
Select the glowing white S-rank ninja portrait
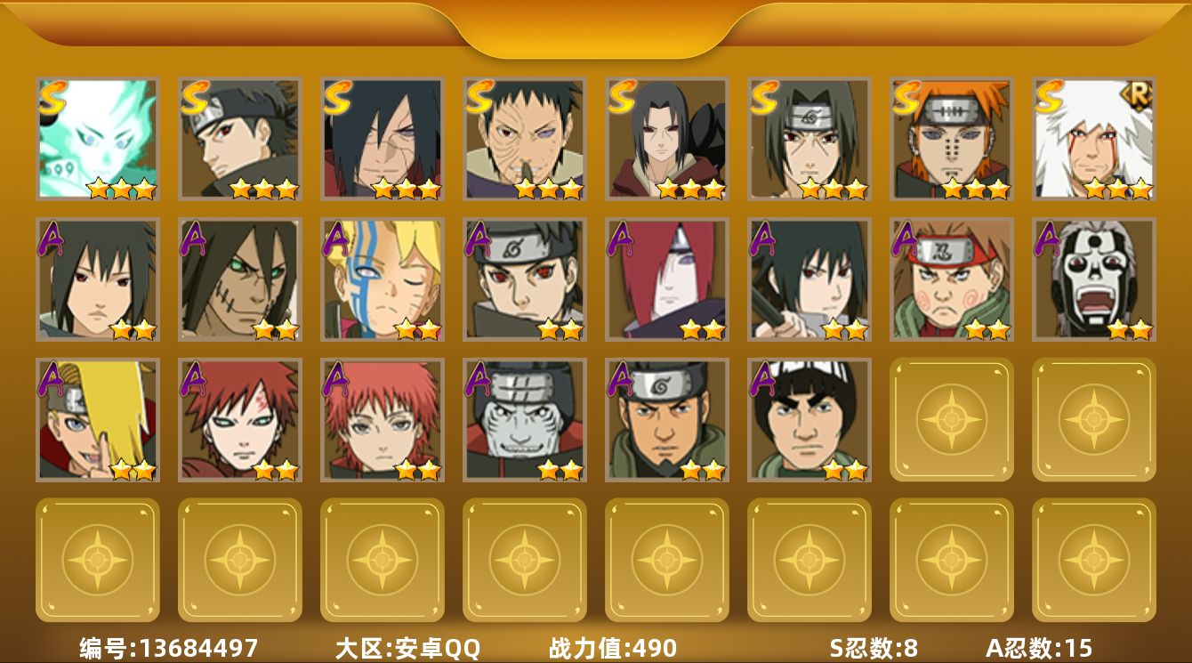point(98,138)
